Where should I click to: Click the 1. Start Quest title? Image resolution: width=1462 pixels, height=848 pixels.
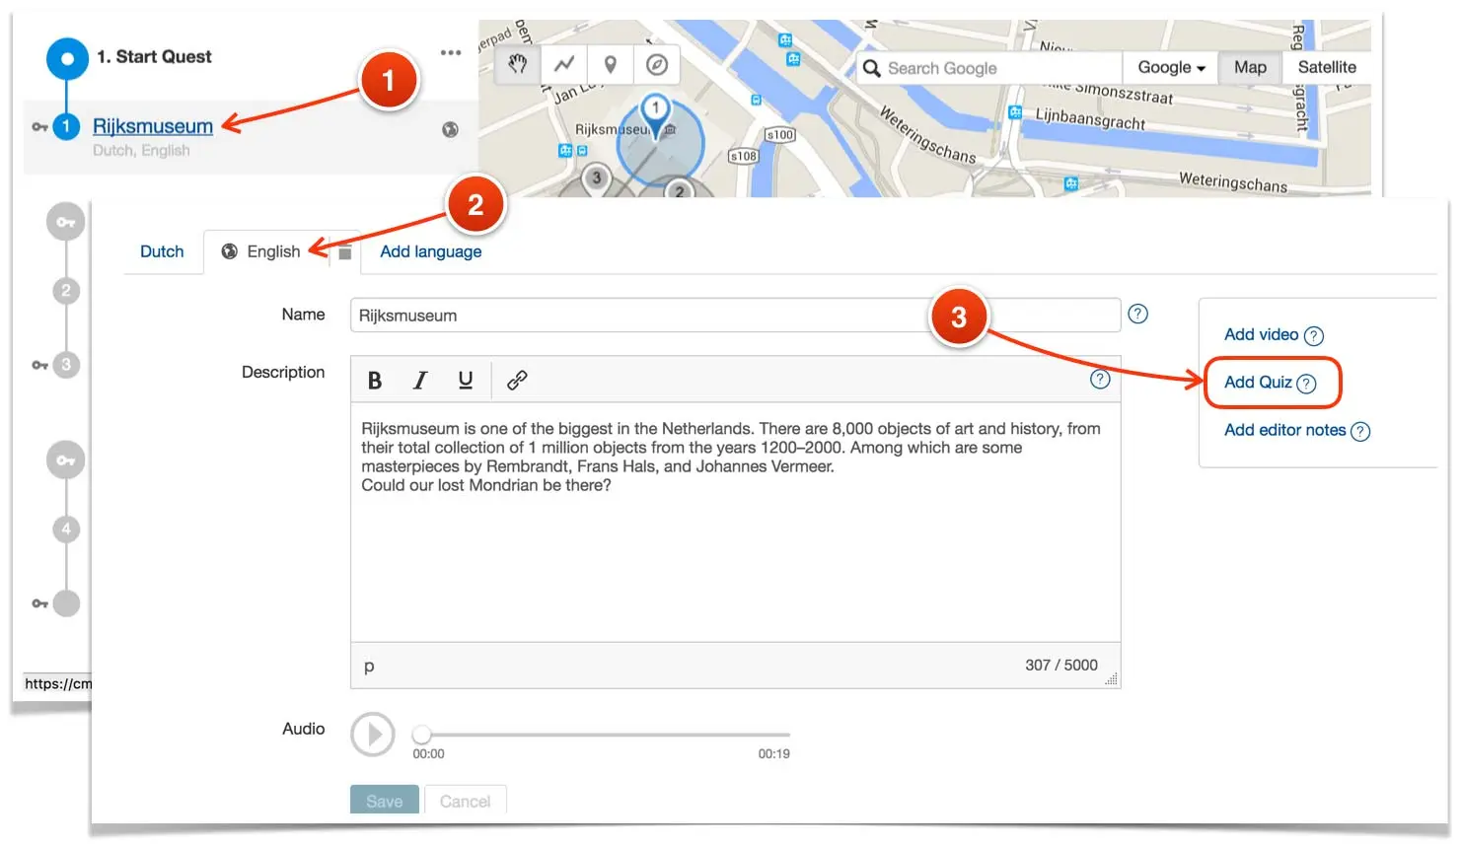[x=154, y=56]
